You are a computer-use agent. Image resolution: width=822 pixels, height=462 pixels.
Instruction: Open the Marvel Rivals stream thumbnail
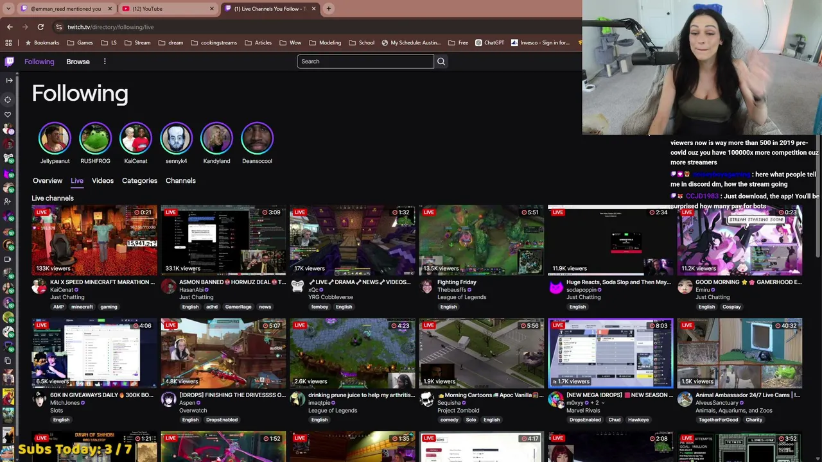611,354
